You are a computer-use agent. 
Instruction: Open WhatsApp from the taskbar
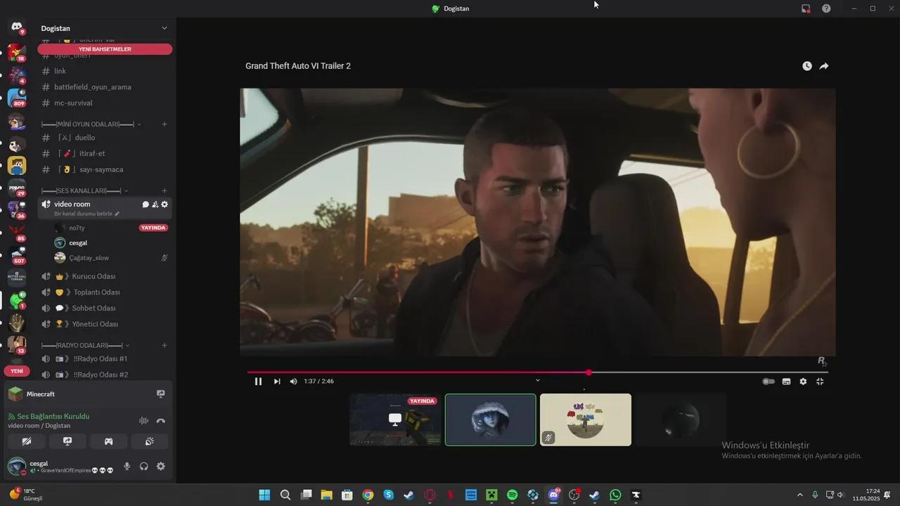click(615, 495)
